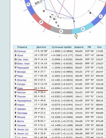This screenshot has height=138, width=106.
Task: Select Uranus longitude 24 55.6
Action: [x=40, y=88]
